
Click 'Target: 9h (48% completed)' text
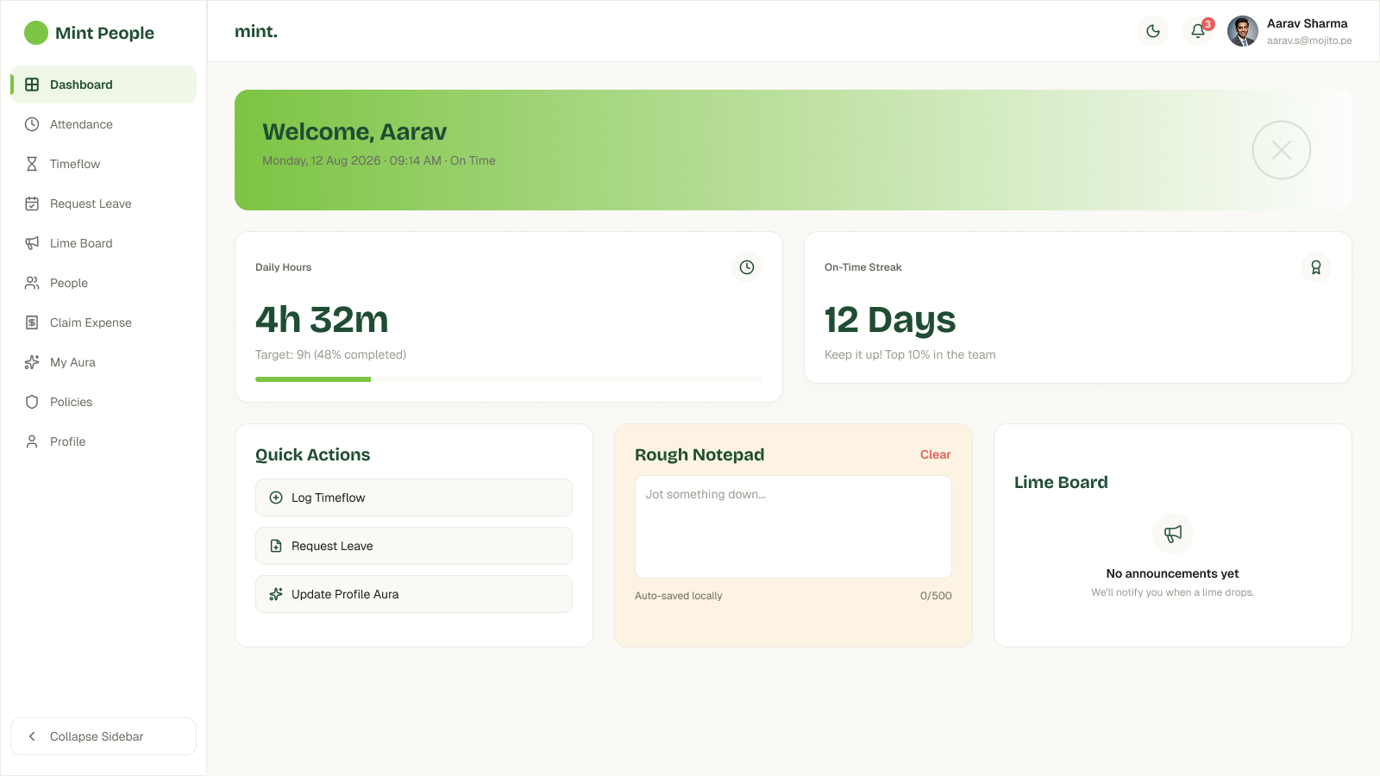click(x=330, y=354)
